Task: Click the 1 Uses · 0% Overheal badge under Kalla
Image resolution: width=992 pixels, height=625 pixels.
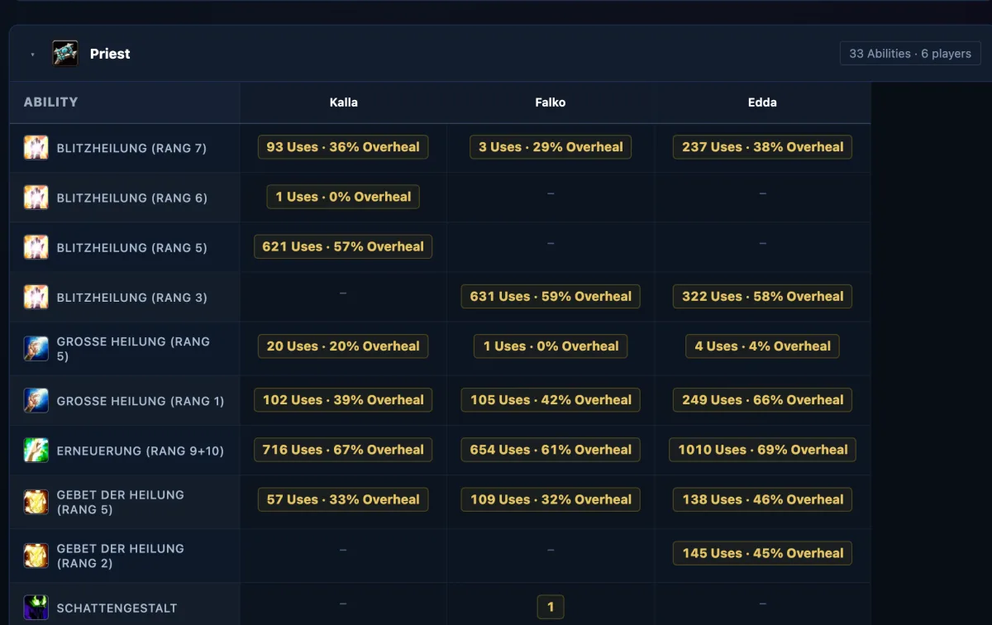Action: click(343, 197)
